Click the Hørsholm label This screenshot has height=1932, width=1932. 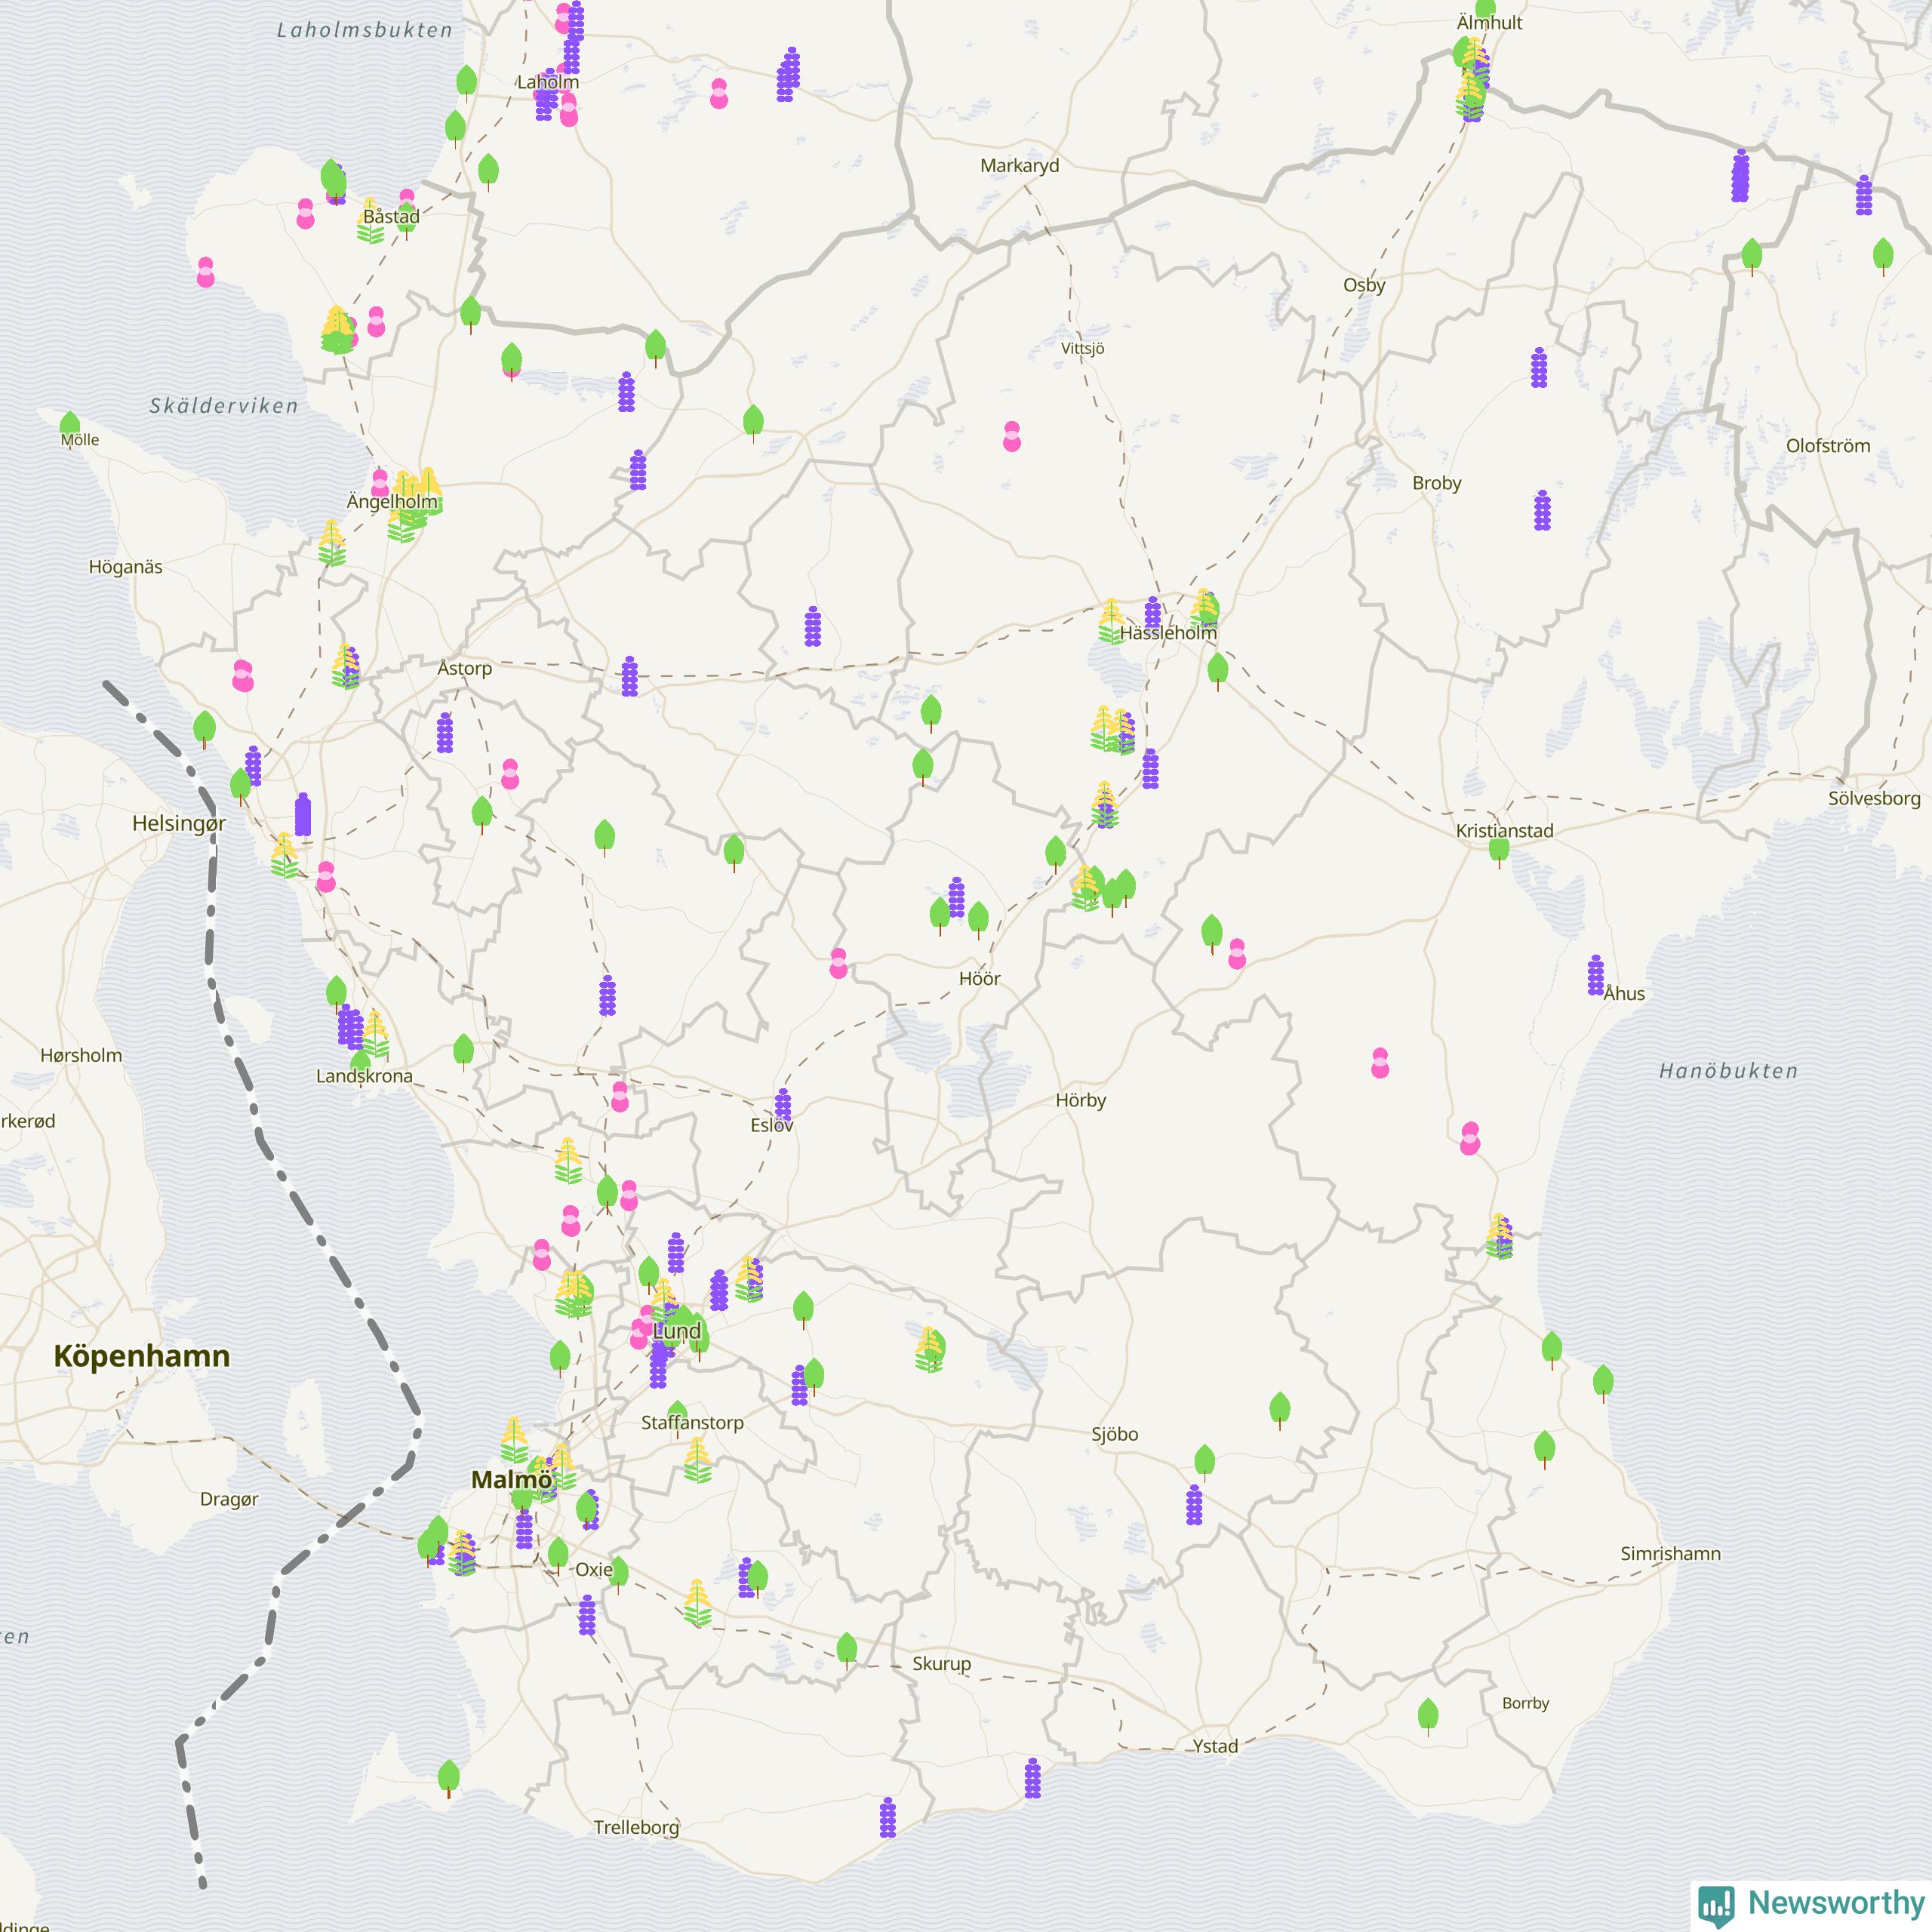[x=81, y=1055]
